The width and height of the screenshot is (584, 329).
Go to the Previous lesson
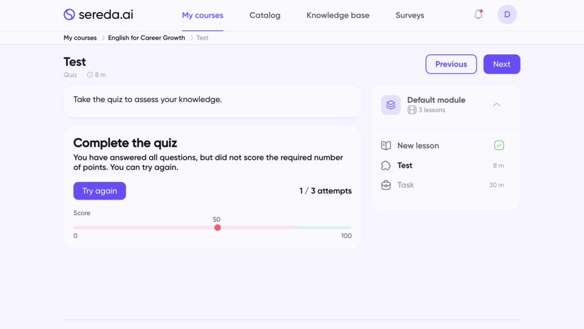tap(451, 64)
